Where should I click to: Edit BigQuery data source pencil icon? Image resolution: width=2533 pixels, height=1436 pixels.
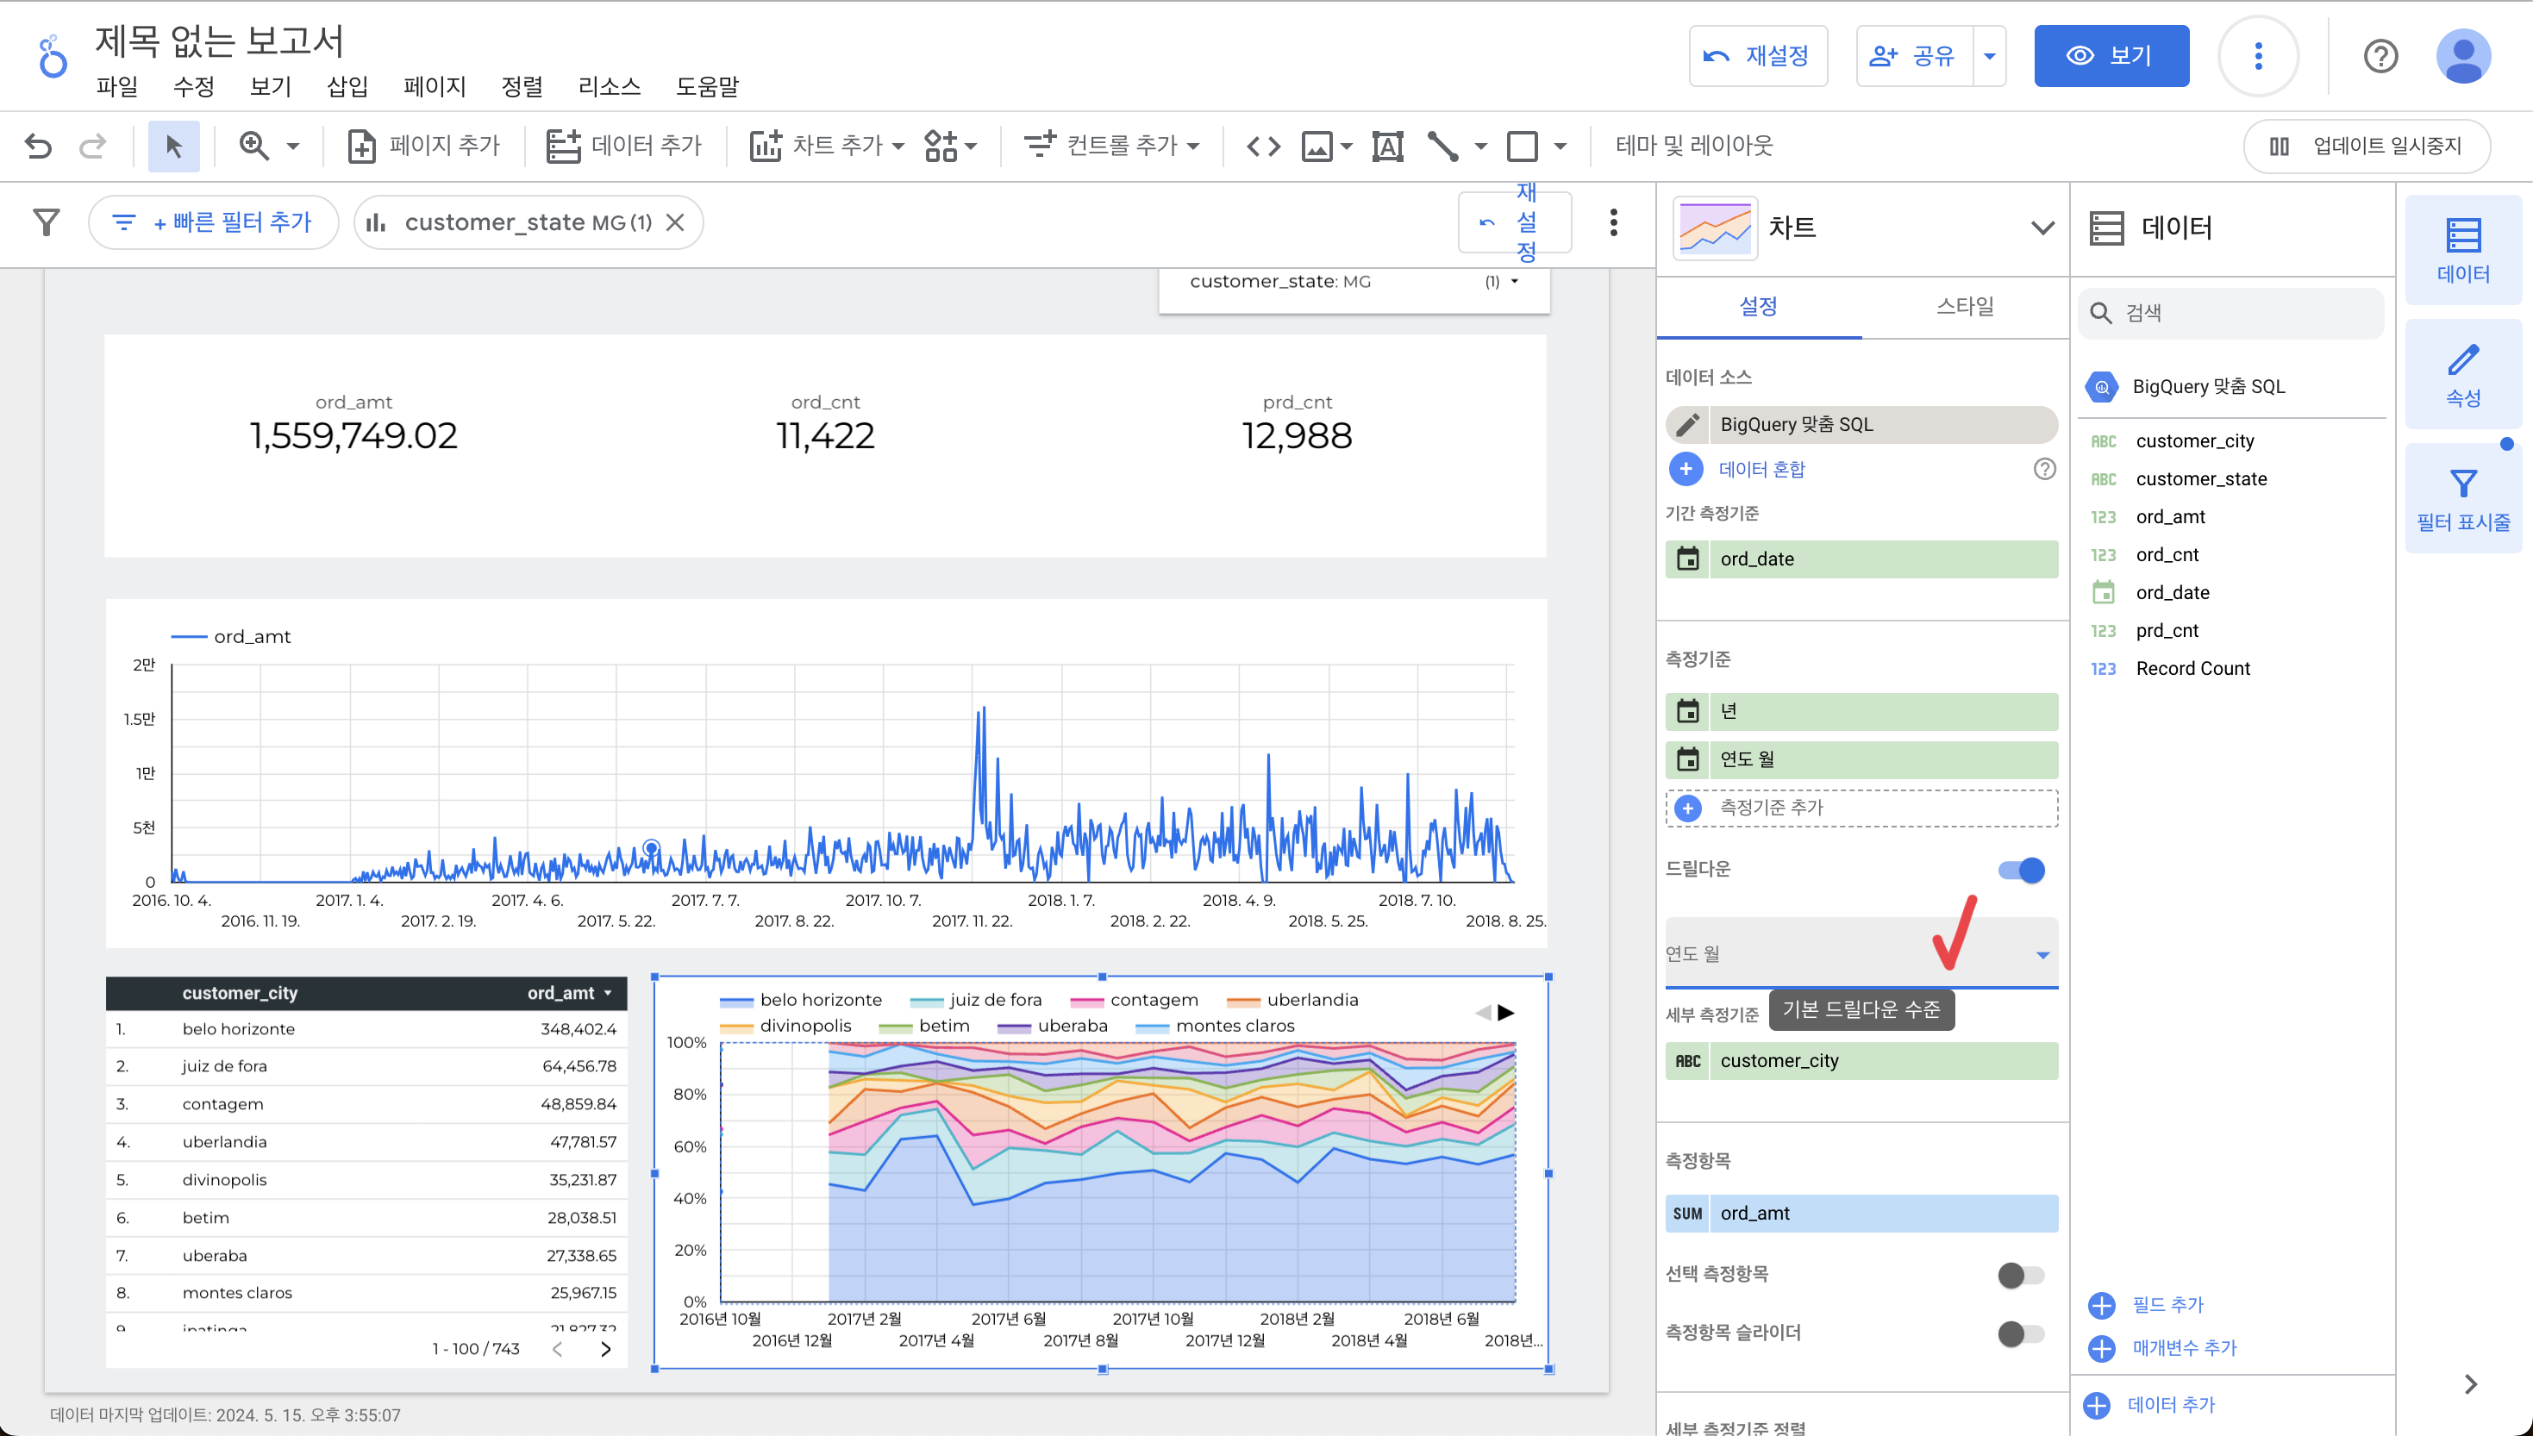(x=1688, y=424)
